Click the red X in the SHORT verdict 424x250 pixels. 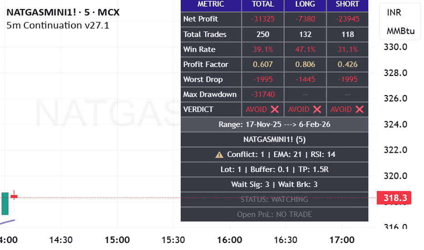[x=359, y=109]
